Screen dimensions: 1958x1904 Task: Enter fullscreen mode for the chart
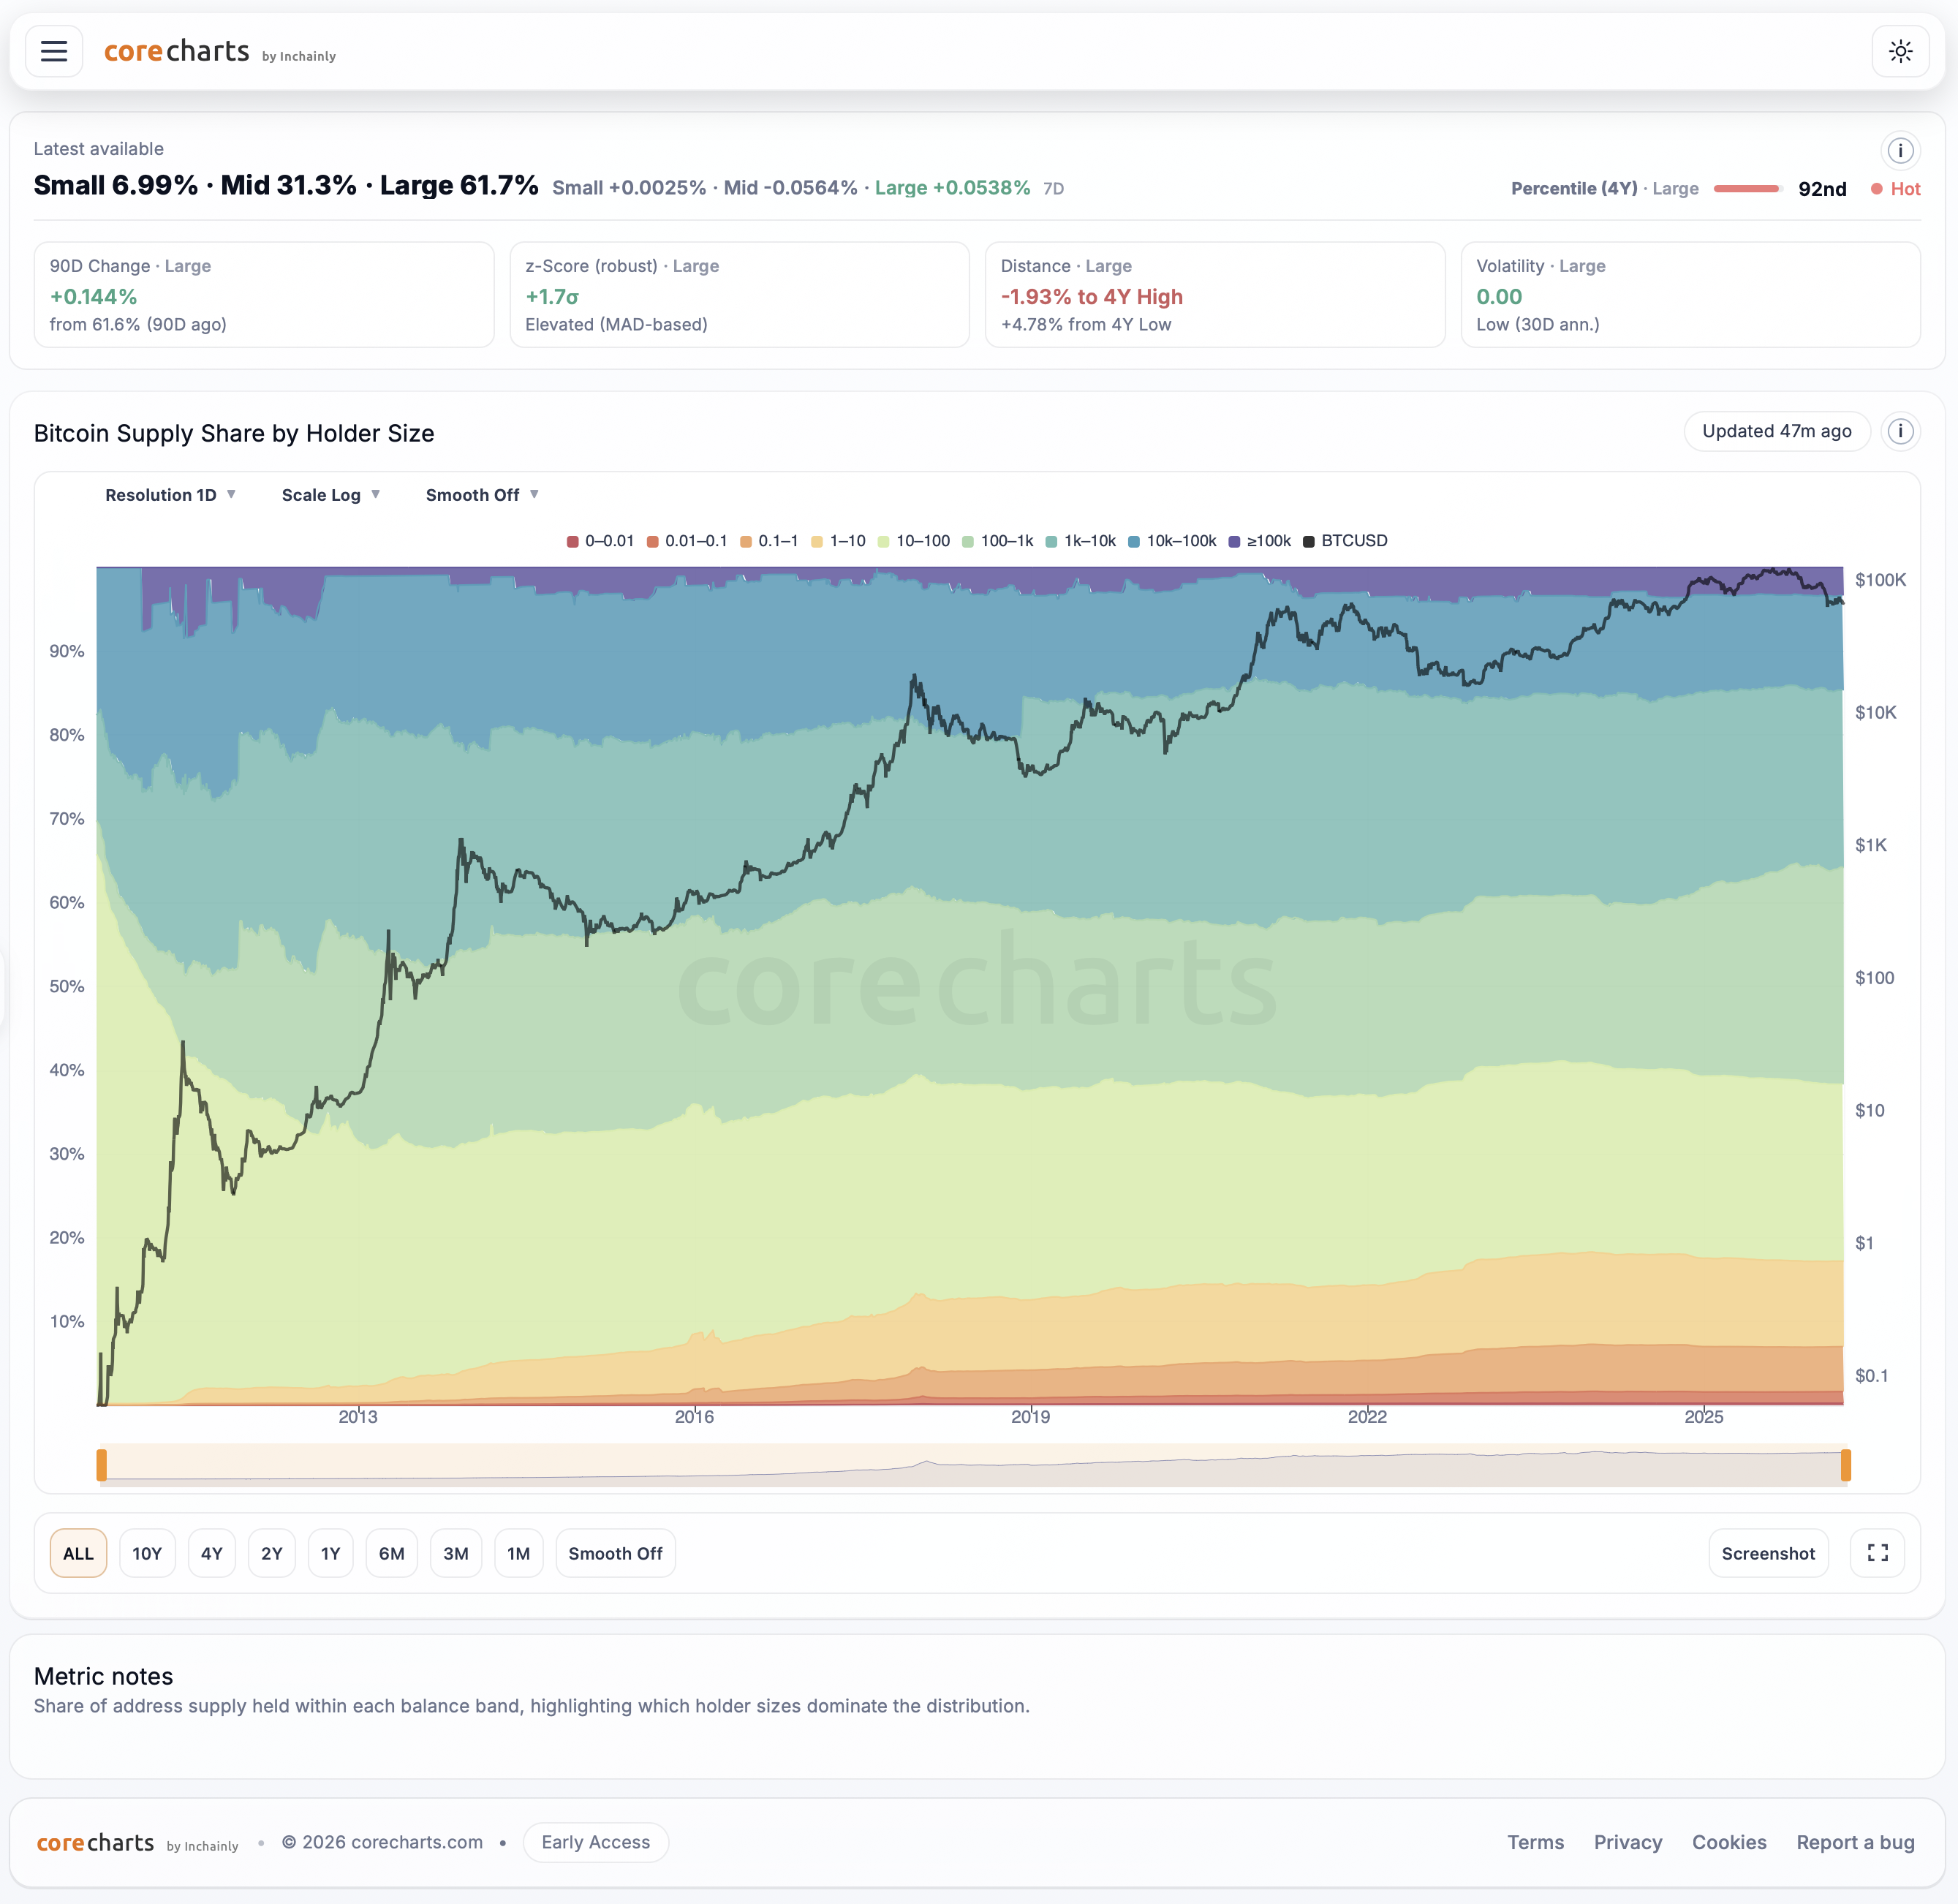click(x=1878, y=1552)
